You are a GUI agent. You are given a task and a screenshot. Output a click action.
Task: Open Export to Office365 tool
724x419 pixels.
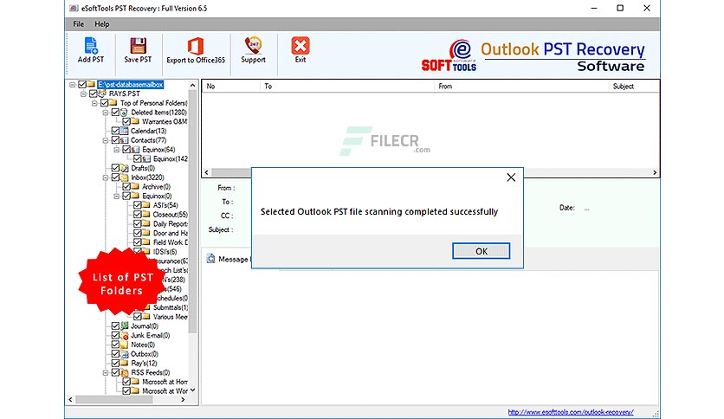pos(196,46)
